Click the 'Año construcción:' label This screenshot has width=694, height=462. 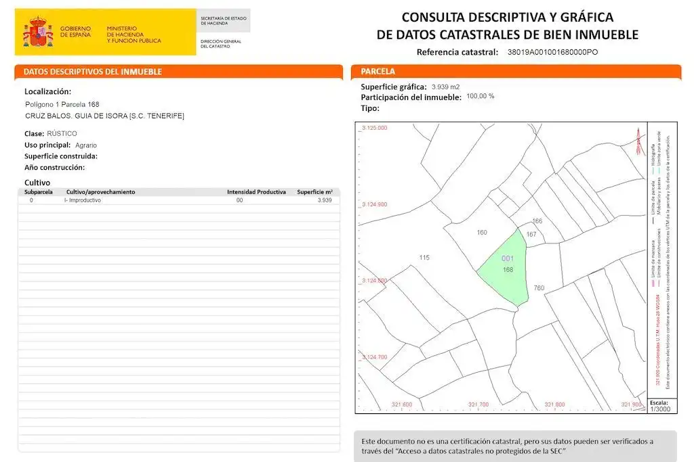[54, 167]
